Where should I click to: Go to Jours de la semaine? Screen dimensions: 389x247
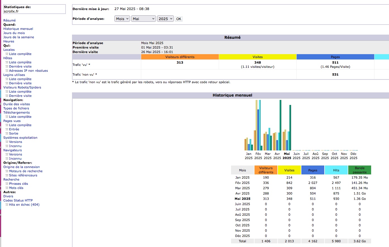pyautogui.click(x=19, y=37)
